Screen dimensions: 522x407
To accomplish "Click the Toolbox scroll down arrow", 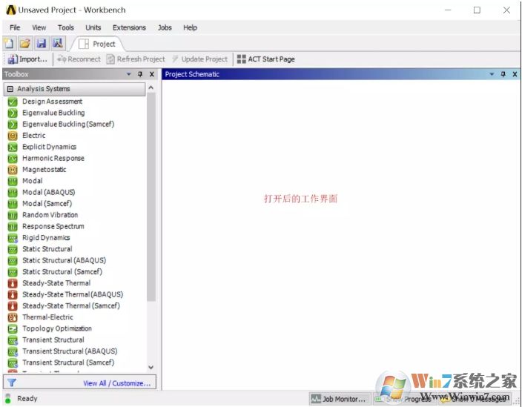I will click(x=151, y=368).
